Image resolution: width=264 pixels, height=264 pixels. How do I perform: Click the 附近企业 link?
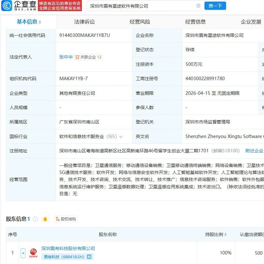(x=254, y=151)
